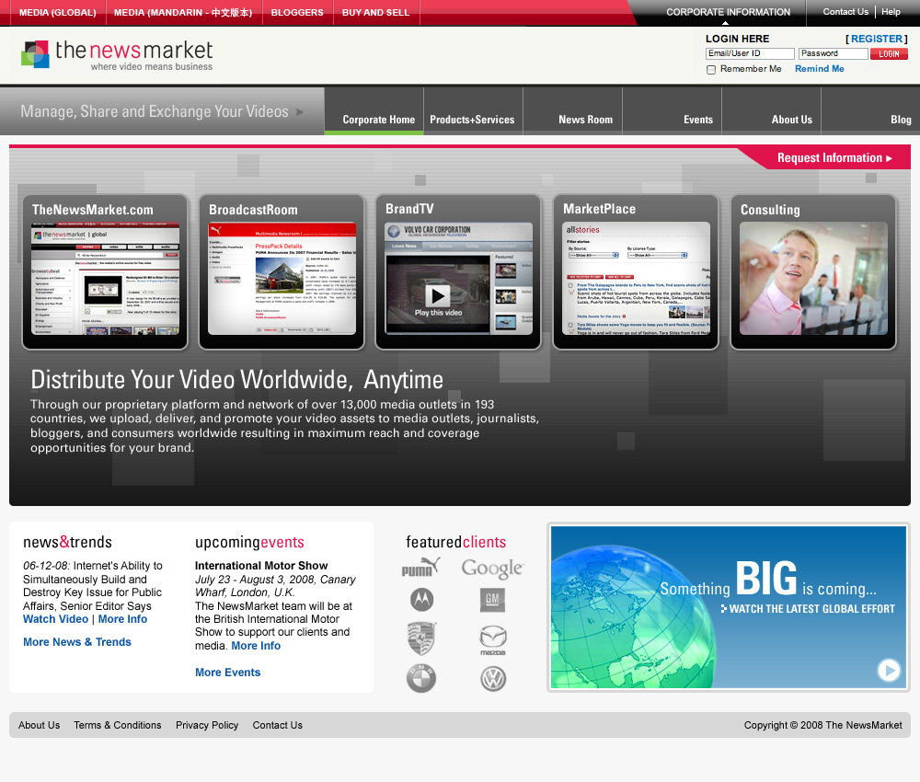Click Contact Us in the footer
Screen dimensions: 920x782
tap(278, 726)
